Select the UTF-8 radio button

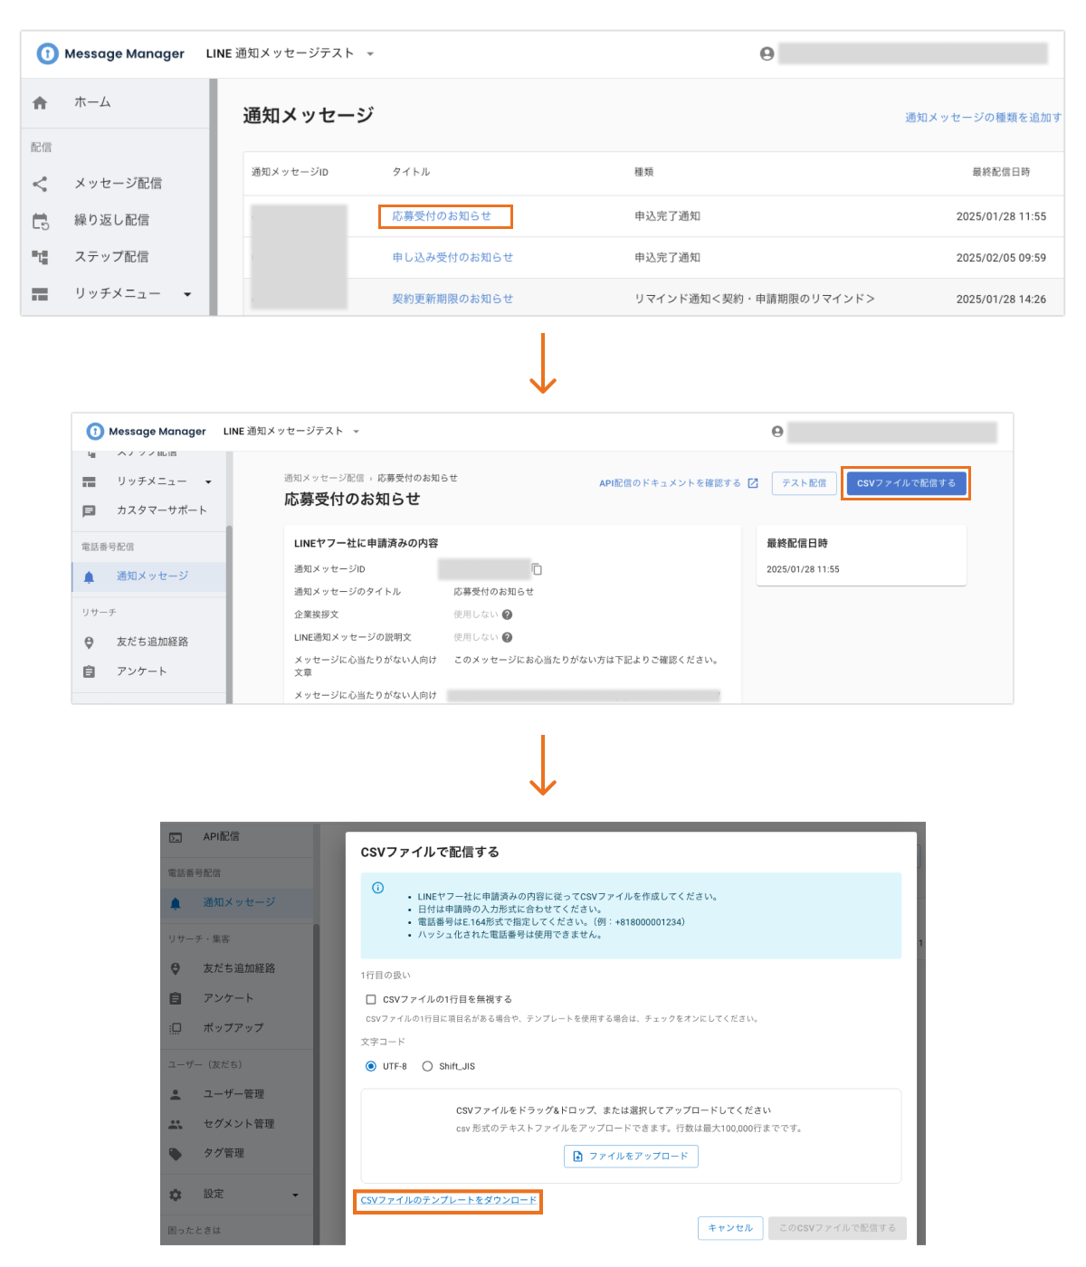pyautogui.click(x=369, y=1066)
